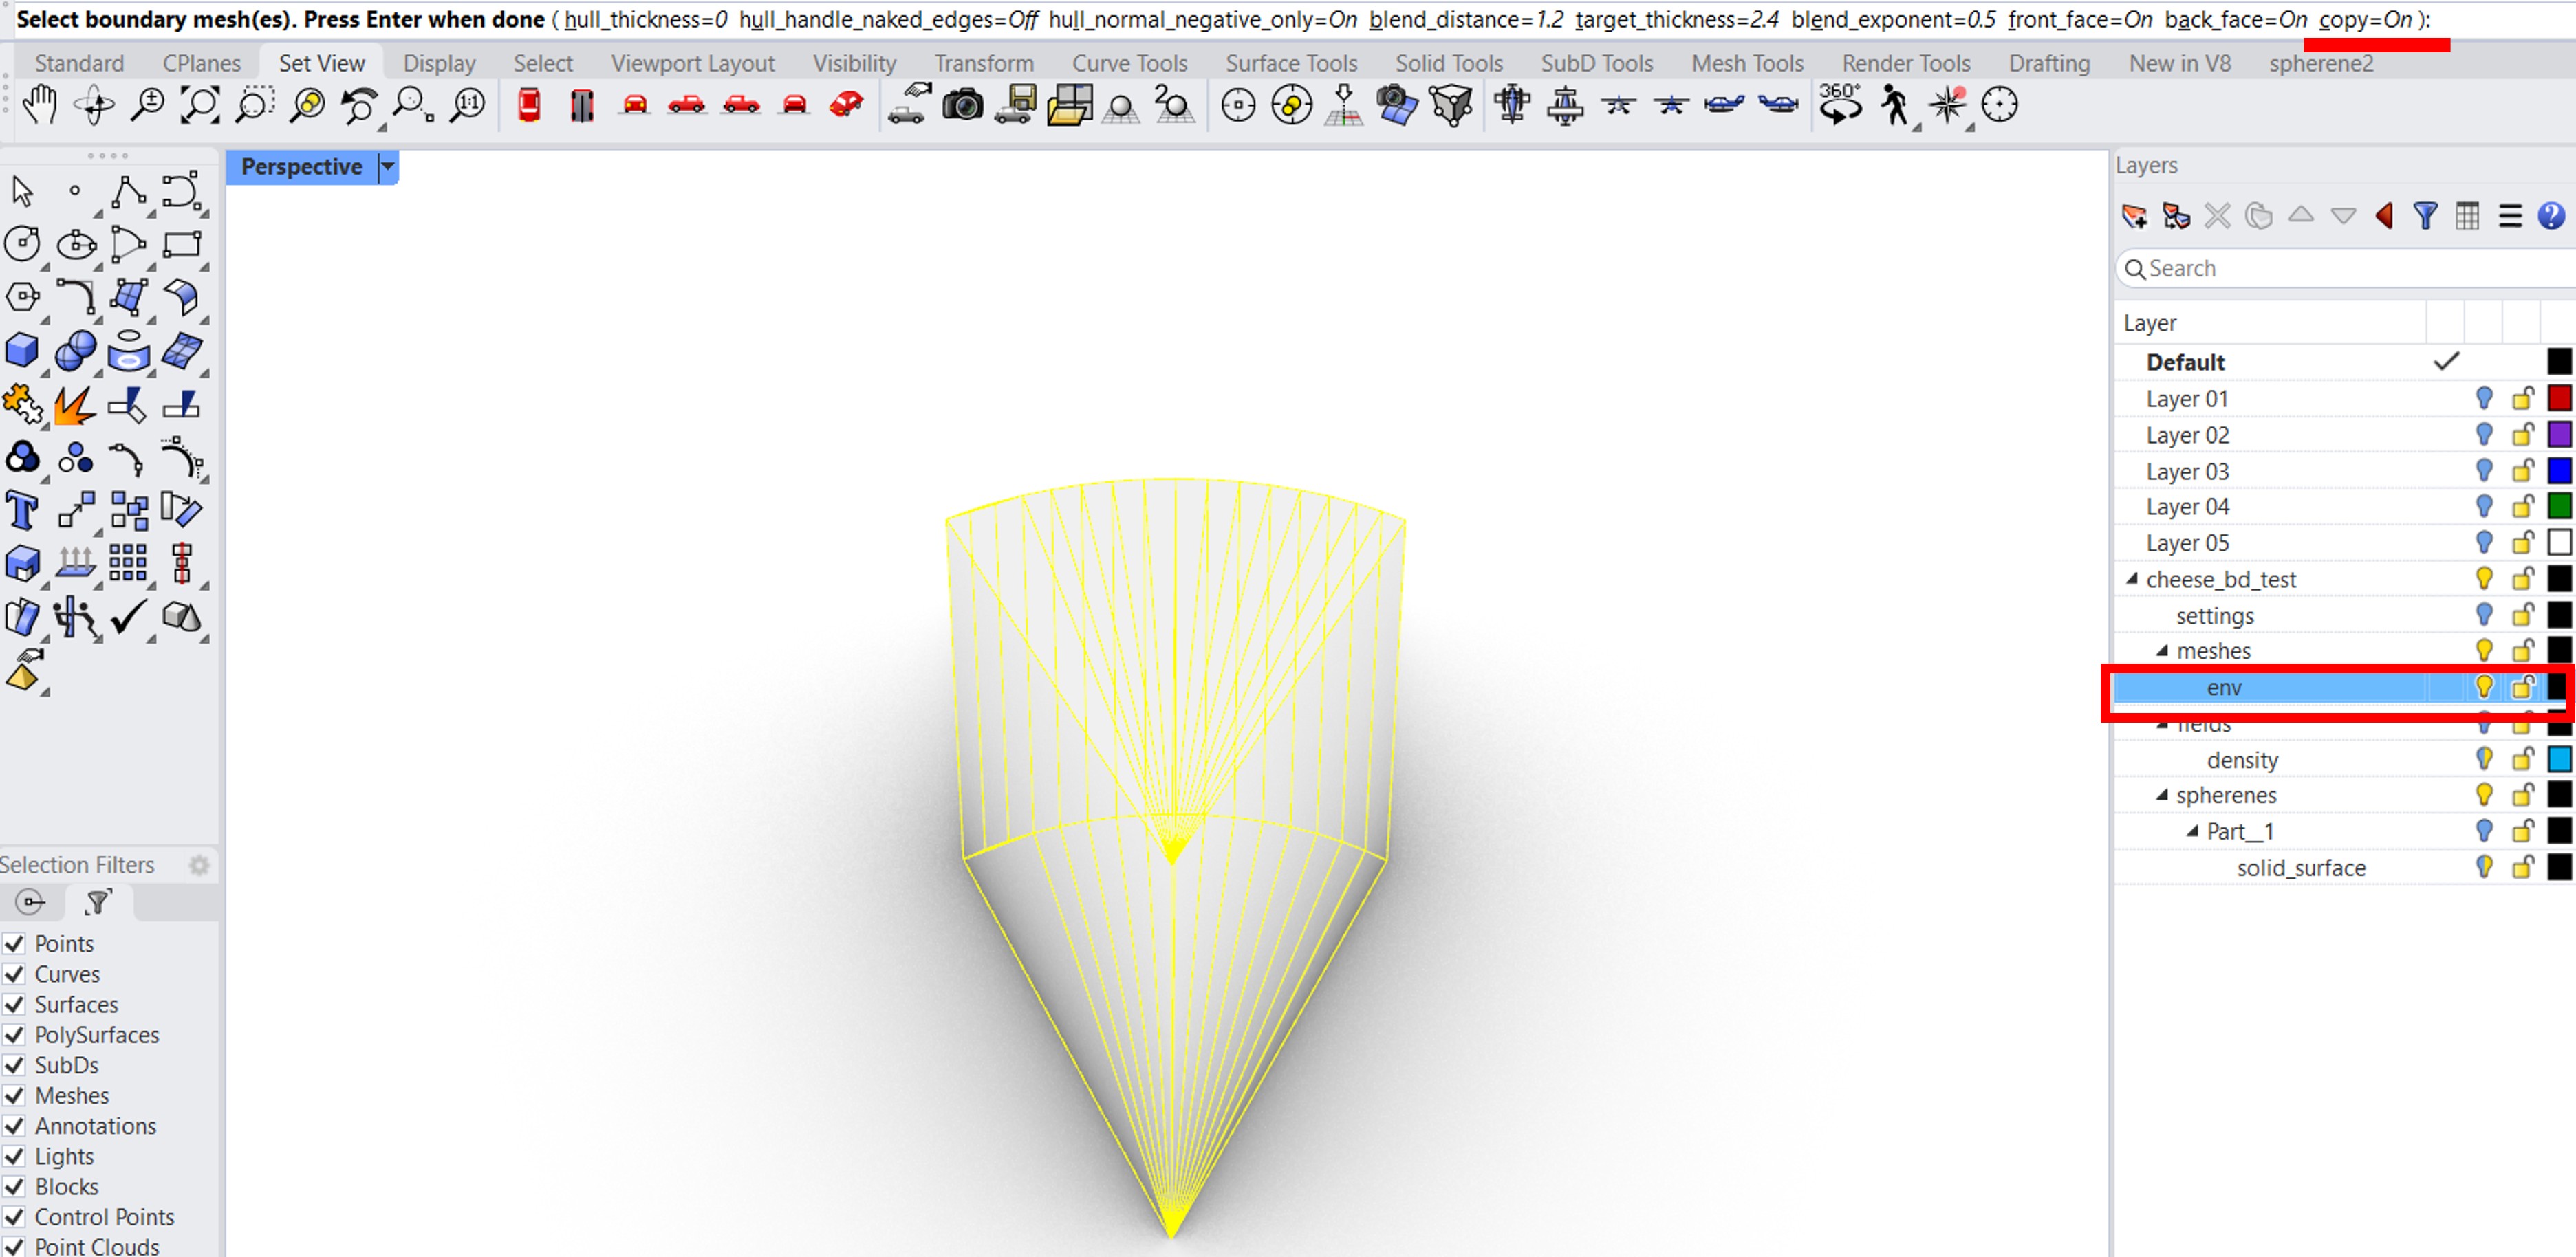Click the new layer icon
This screenshot has width=2576, height=1257.
(2134, 216)
